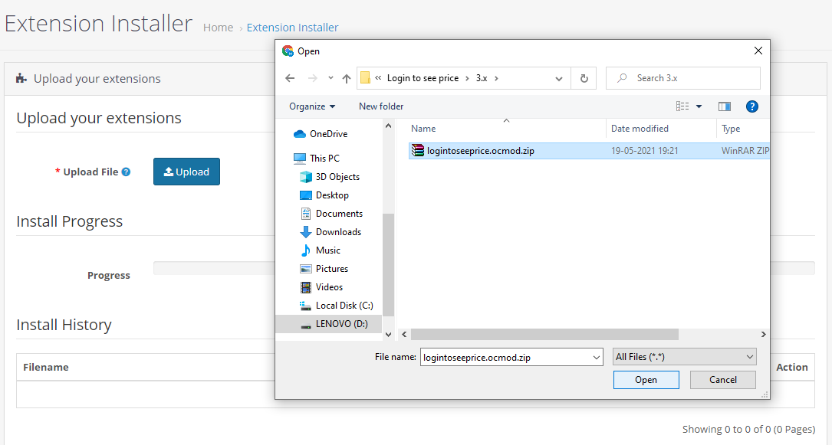Click the forward navigation arrow
The image size is (832, 445).
(313, 78)
